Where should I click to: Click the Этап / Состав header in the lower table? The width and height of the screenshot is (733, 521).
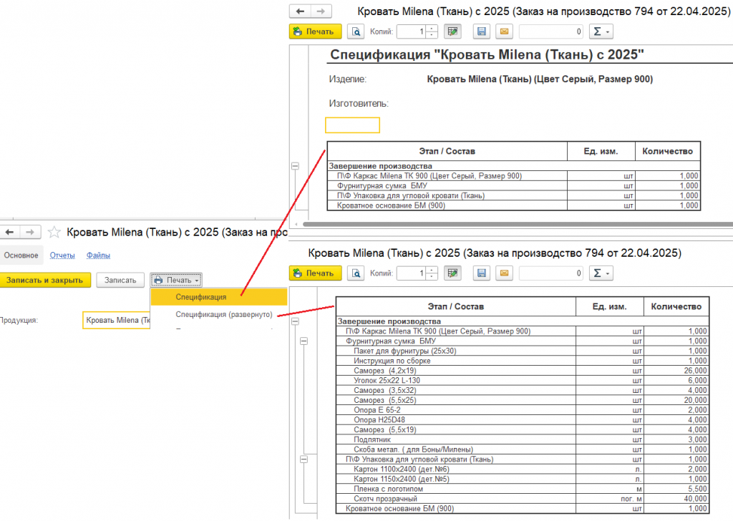coord(456,306)
